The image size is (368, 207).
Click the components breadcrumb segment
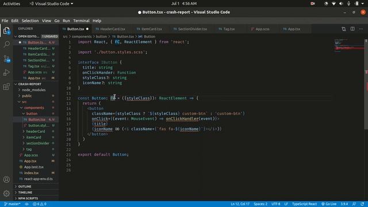coord(82,37)
